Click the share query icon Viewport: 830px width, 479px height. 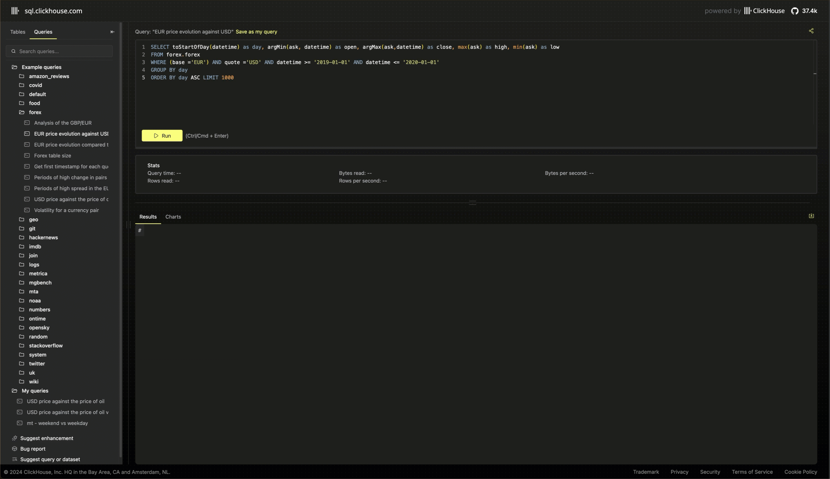[811, 31]
